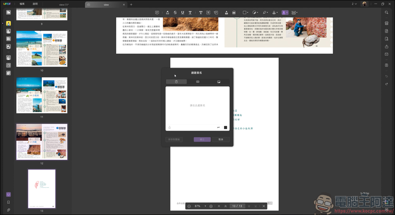Viewport: 395px width, 215px height.
Task: Select the Text callout tool
Action: tap(216, 12)
